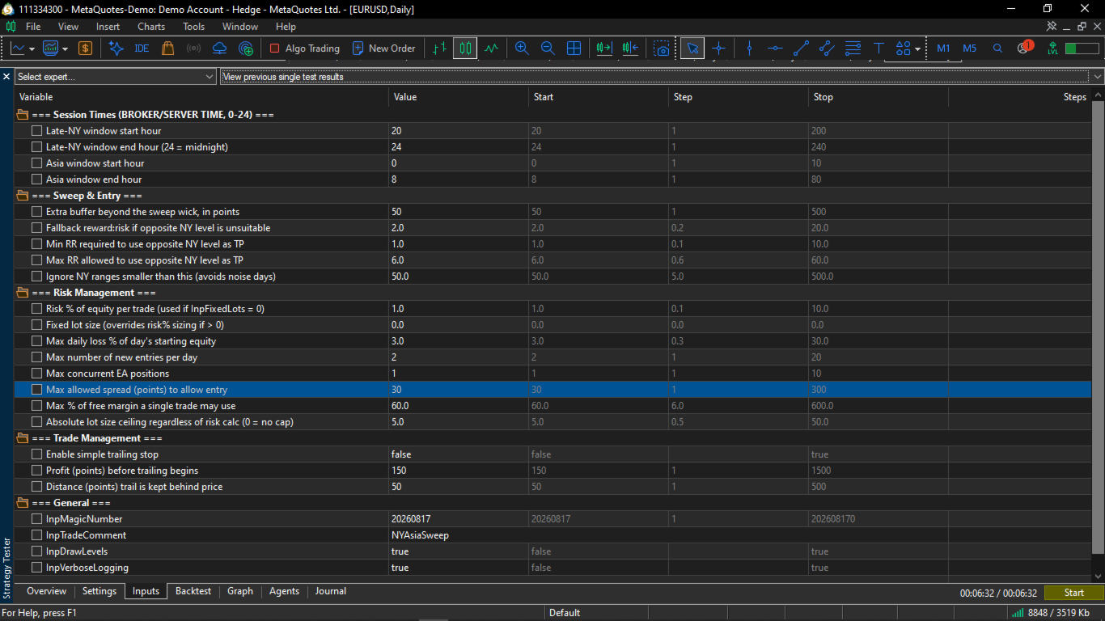The height and width of the screenshot is (621, 1105).
Task: Select the text label tool
Action: click(x=878, y=49)
